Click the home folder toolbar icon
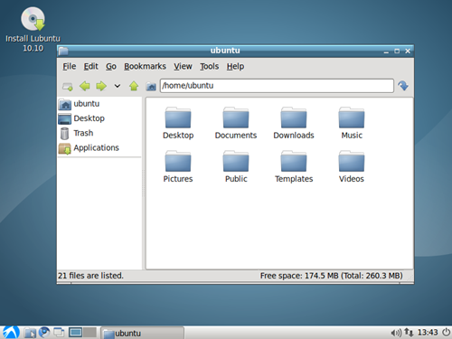The width and height of the screenshot is (452, 339). 151,87
